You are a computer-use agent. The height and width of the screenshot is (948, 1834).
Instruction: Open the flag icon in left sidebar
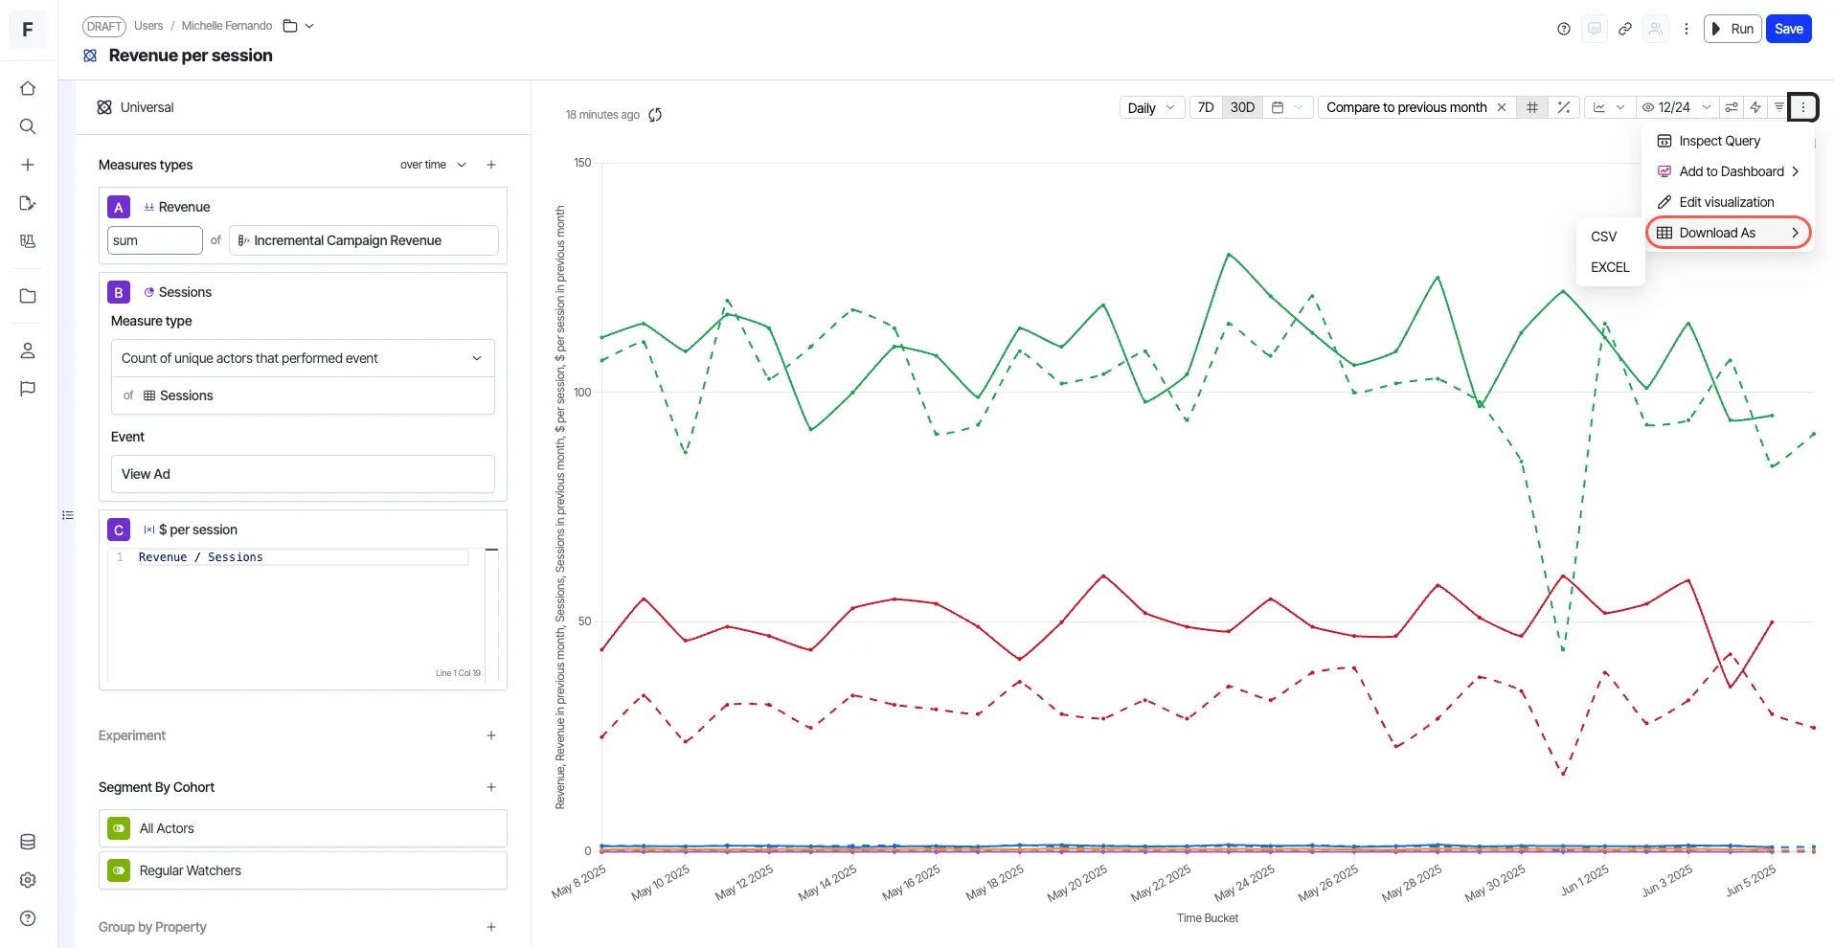point(28,389)
